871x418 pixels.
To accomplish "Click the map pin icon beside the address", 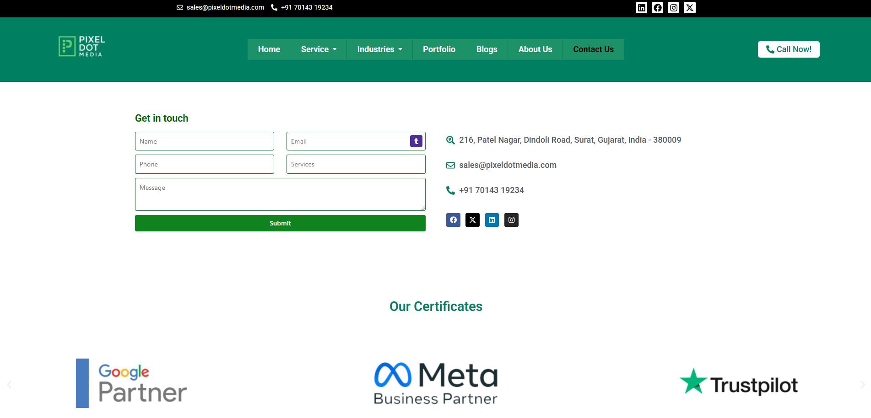I will click(x=450, y=140).
